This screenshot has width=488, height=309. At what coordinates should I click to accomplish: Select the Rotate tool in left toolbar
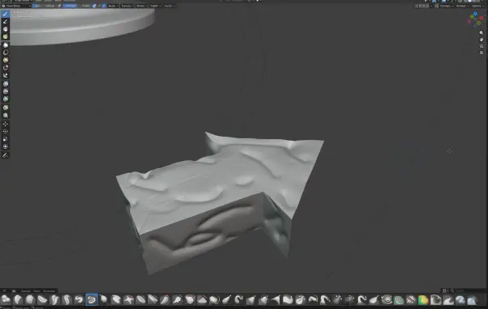(x=6, y=131)
